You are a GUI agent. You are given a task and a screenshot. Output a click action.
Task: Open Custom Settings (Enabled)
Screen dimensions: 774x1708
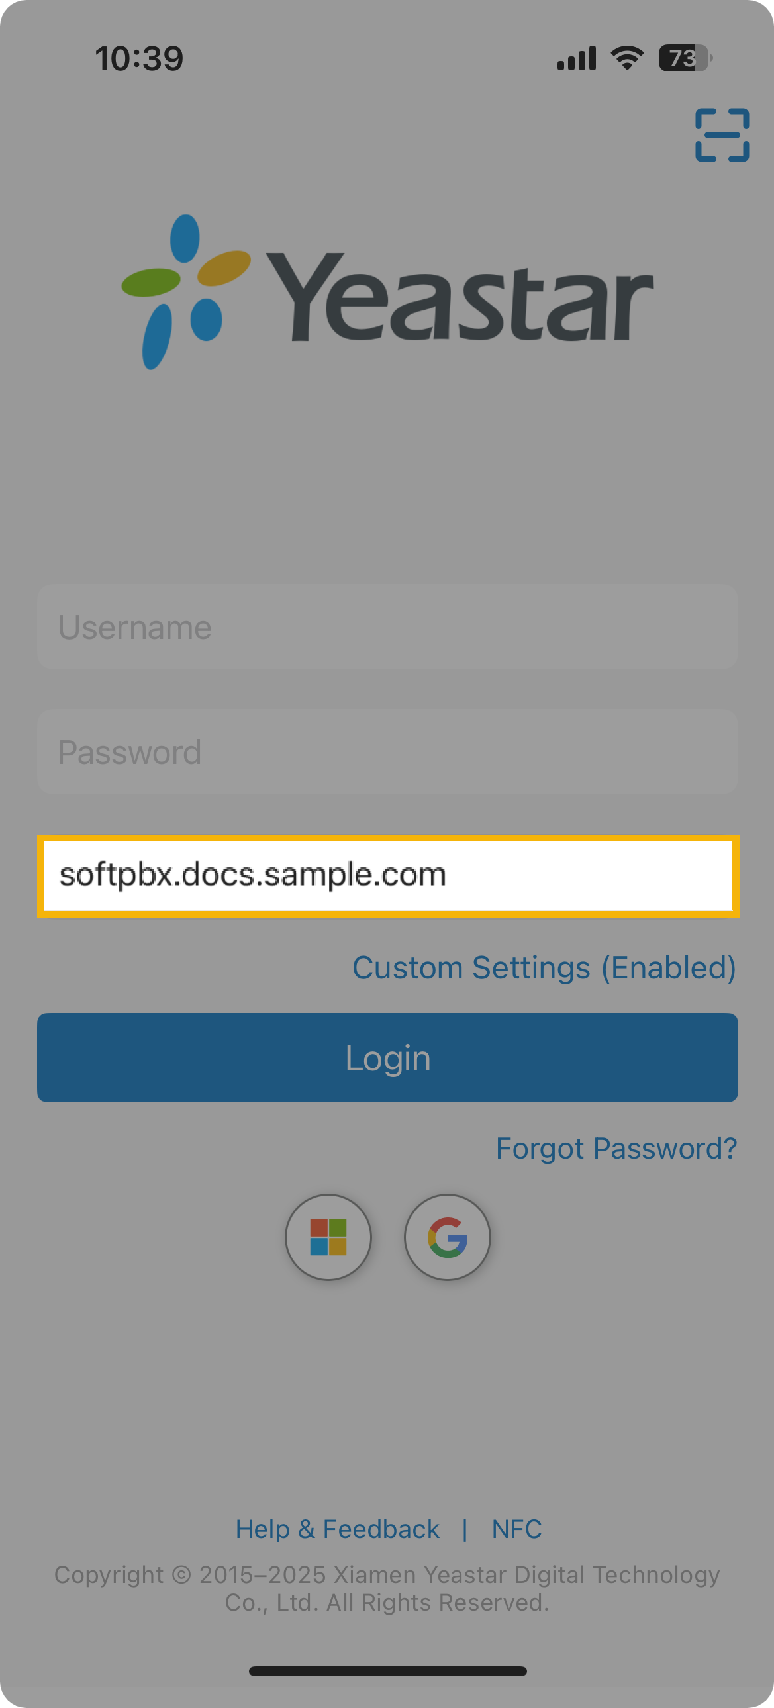point(544,967)
